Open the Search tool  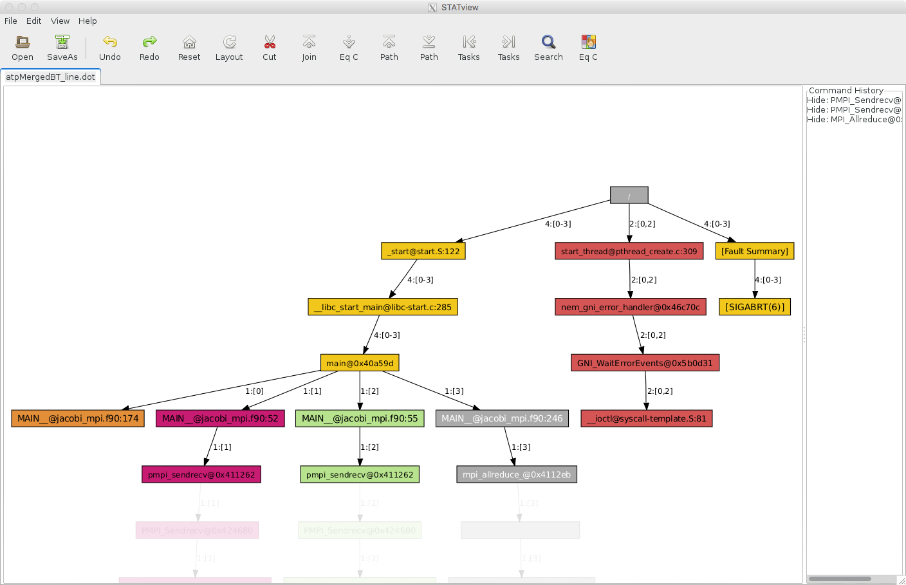(x=548, y=47)
